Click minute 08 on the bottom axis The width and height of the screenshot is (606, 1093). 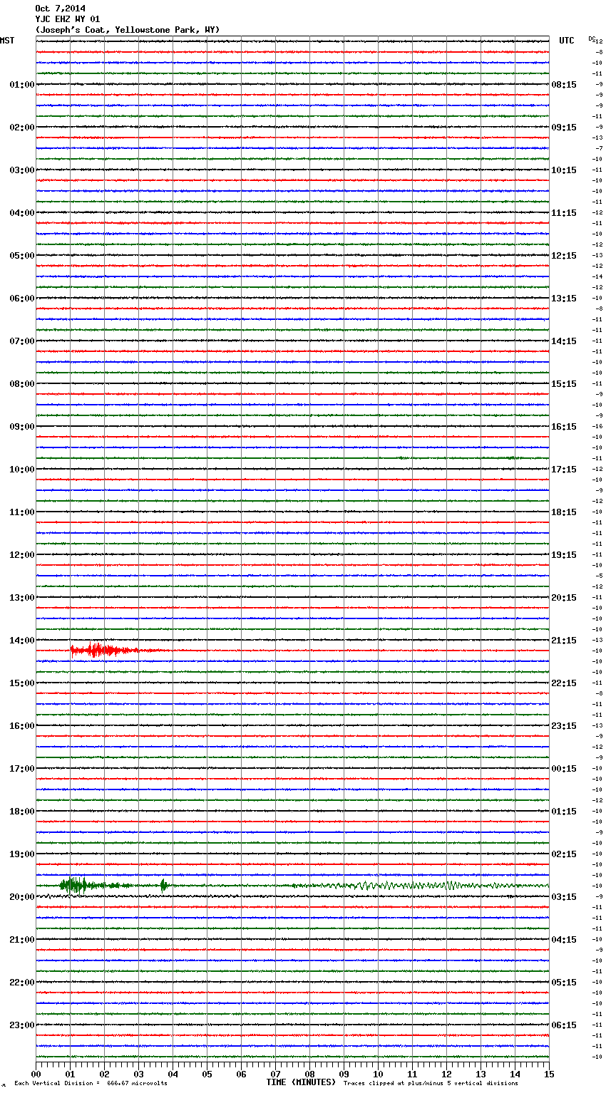tap(310, 1074)
